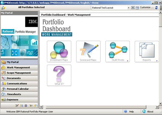Open Expenses section
Image resolution: width=162 pixels, height=115 pixels.
19,100
